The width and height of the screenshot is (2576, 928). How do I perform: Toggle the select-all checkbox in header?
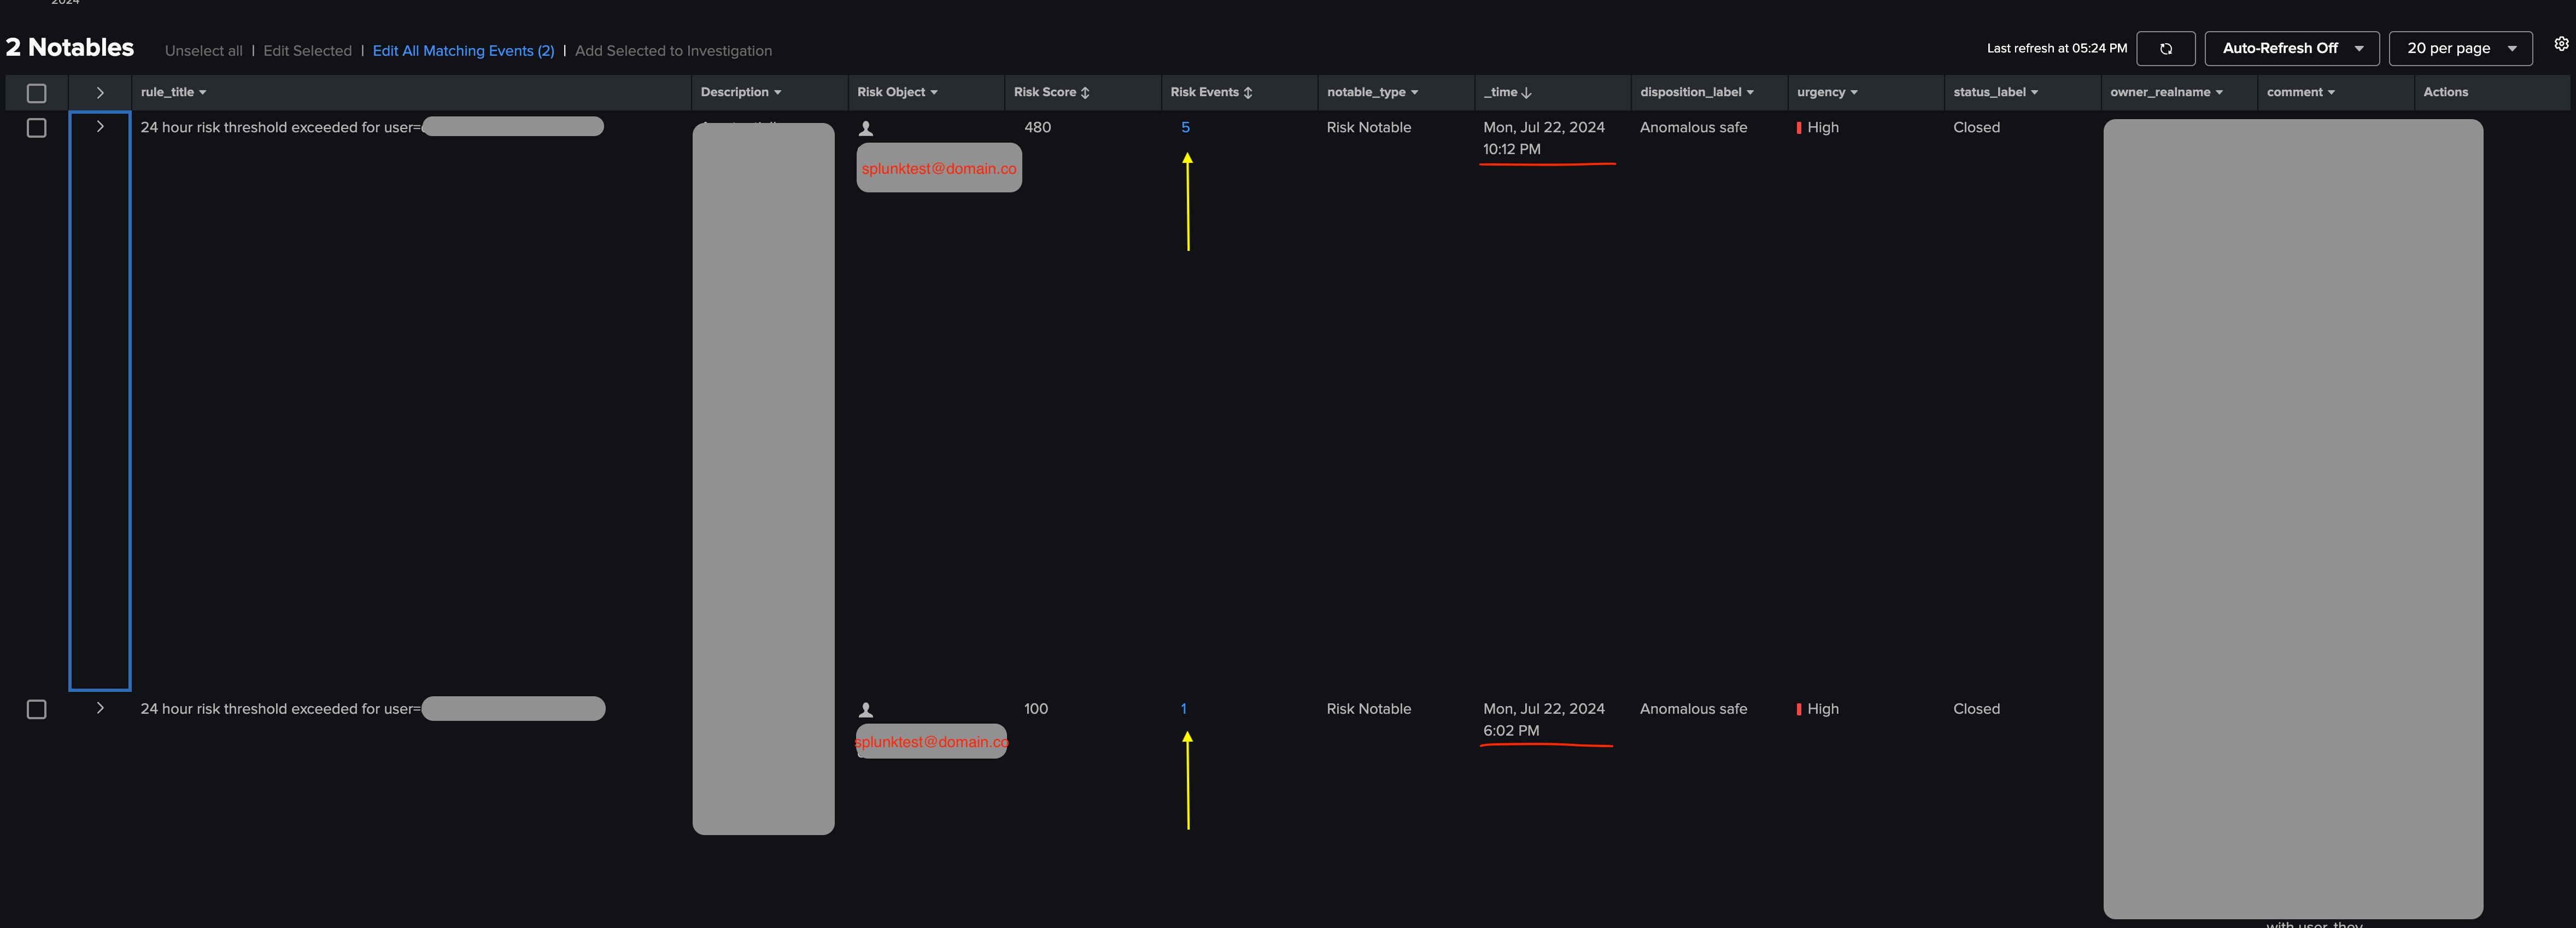(37, 93)
